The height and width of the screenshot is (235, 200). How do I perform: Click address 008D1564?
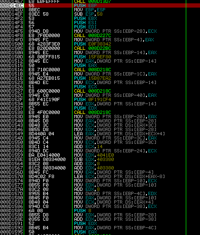pyautogui.click(x=12, y=164)
